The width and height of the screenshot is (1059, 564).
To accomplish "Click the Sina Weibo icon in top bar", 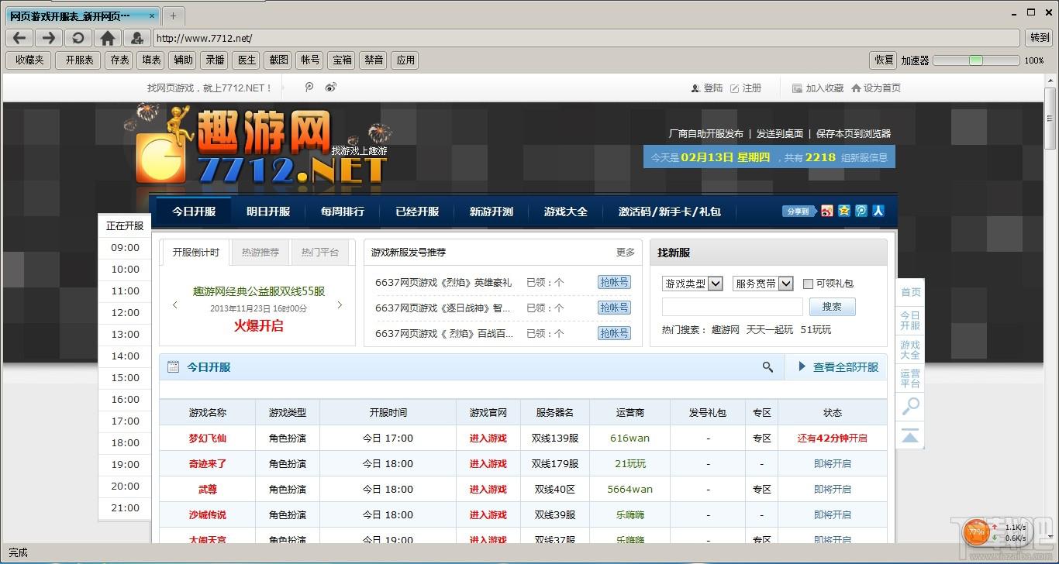I will click(x=331, y=88).
